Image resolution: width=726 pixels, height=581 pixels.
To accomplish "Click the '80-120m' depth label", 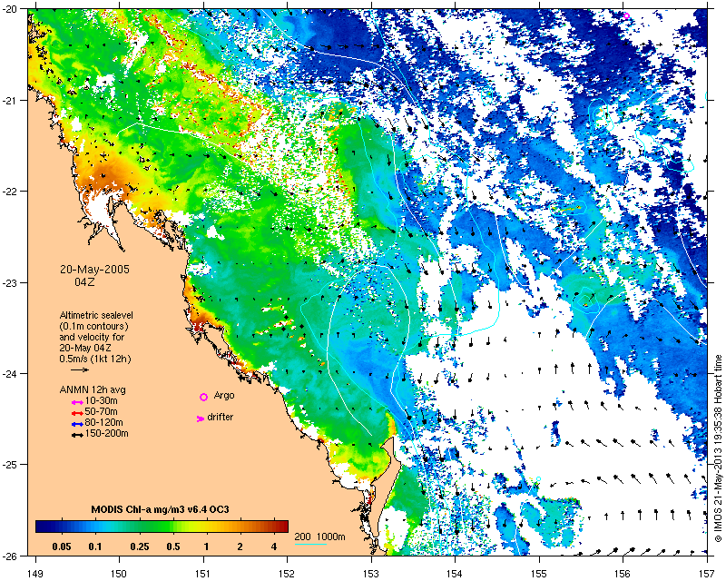I will pos(103,422).
